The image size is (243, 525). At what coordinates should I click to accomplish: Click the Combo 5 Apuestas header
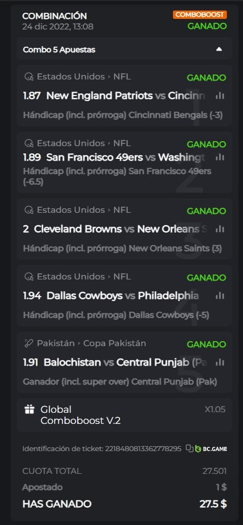coord(125,49)
